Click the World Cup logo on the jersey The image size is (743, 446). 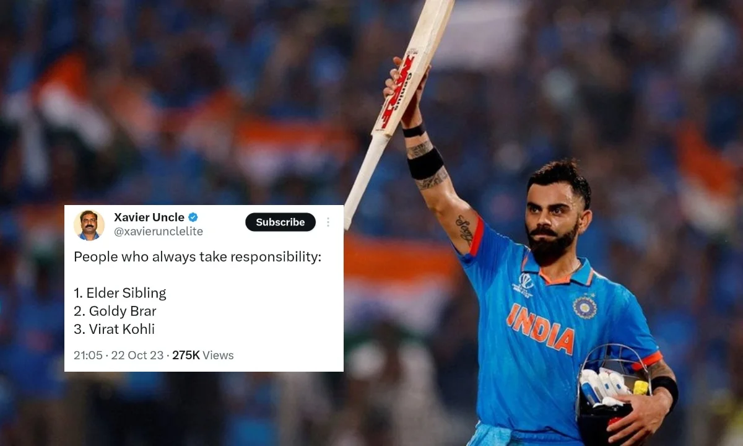[x=523, y=285]
